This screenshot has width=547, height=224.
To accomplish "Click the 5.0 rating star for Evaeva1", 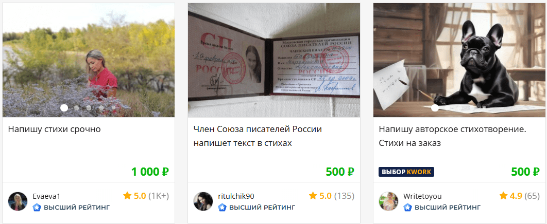I will tap(127, 196).
